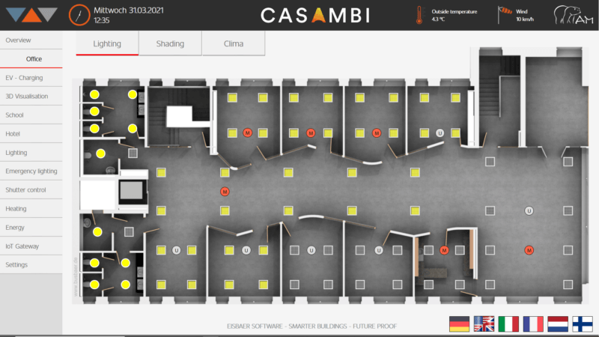Click the Wind 10 km/h reading
This screenshot has width=599, height=337.
coord(525,15)
